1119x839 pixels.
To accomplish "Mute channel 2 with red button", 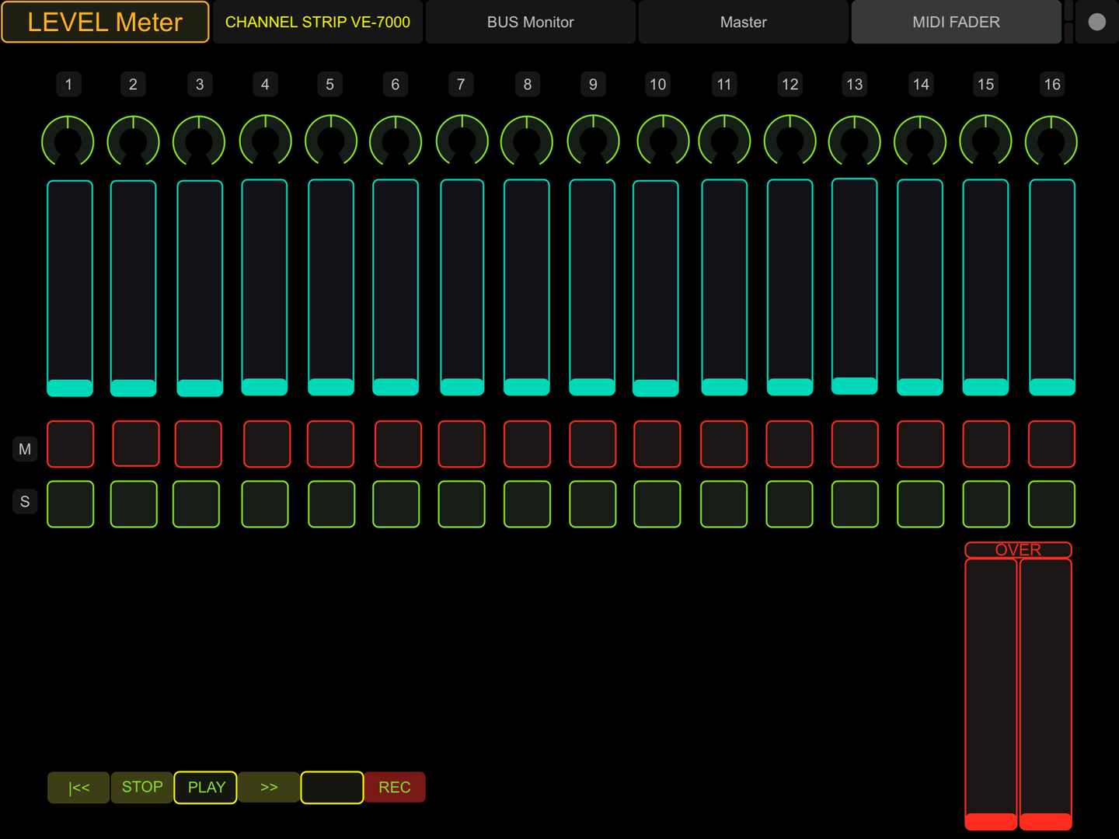I will click(136, 444).
